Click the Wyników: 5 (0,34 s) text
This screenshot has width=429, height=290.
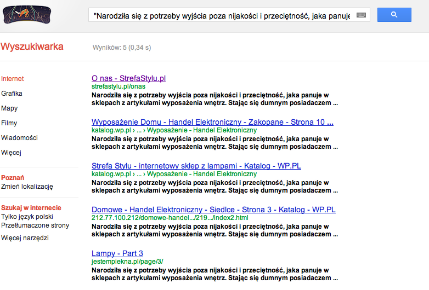click(122, 48)
